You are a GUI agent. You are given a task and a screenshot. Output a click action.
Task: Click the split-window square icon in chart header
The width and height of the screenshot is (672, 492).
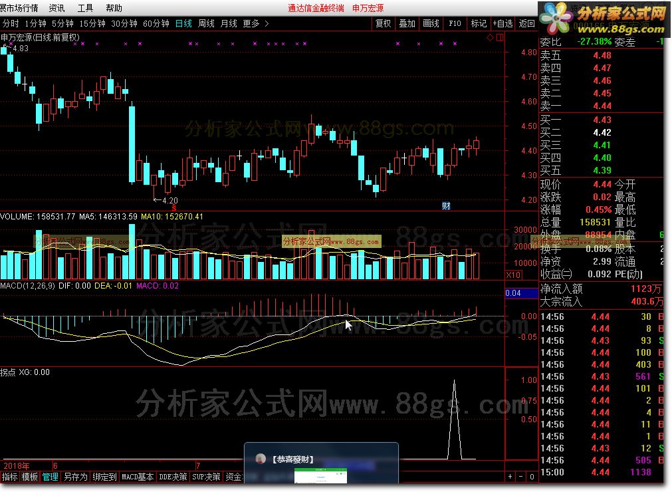pos(500,38)
